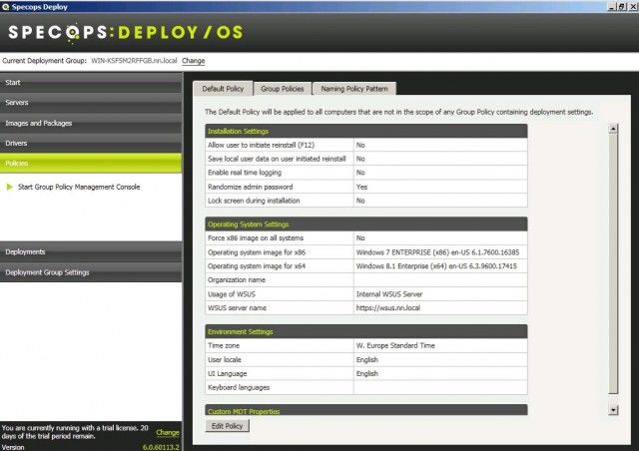The image size is (639, 451).
Task: Click 'Windows 8.1 Enterprise (x64)' image value
Action: 436,266
